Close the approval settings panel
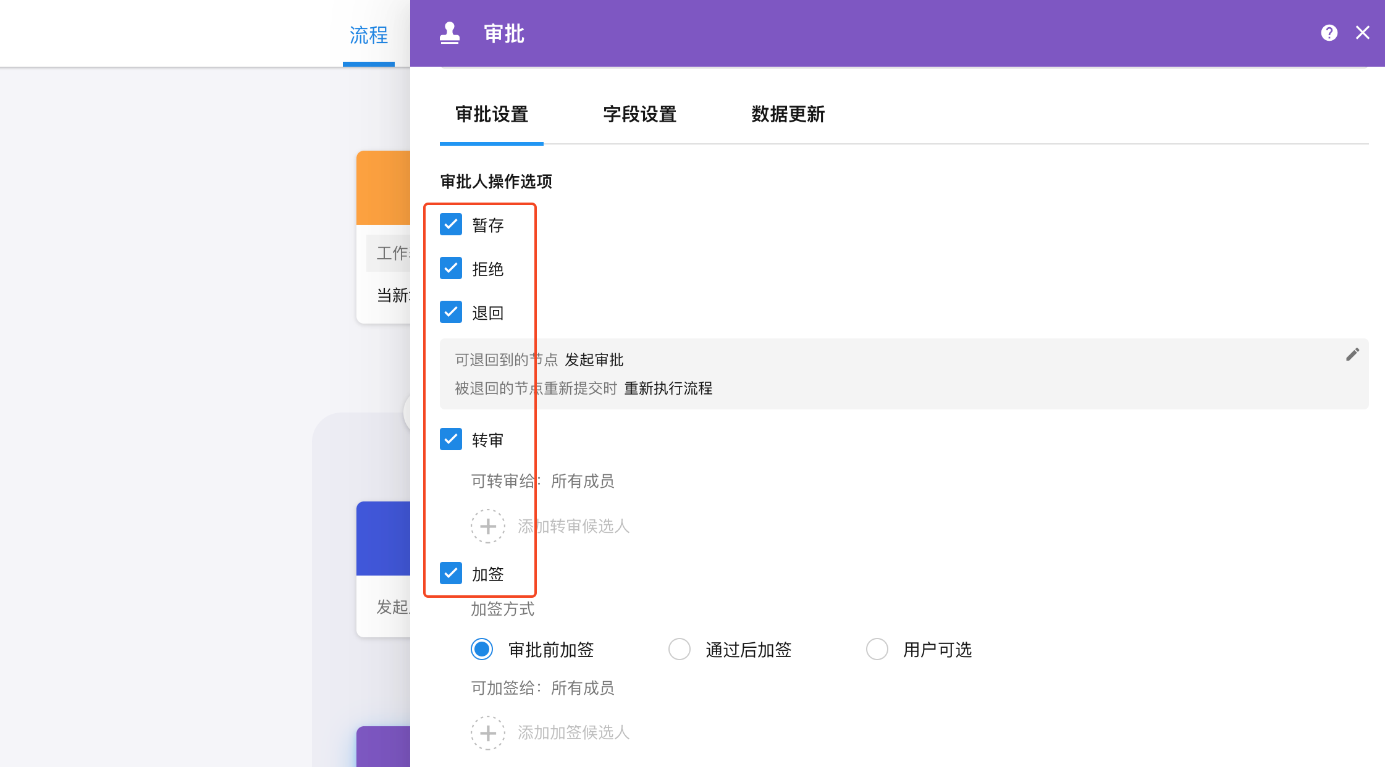Screen dimensions: 1385x767 (1362, 33)
